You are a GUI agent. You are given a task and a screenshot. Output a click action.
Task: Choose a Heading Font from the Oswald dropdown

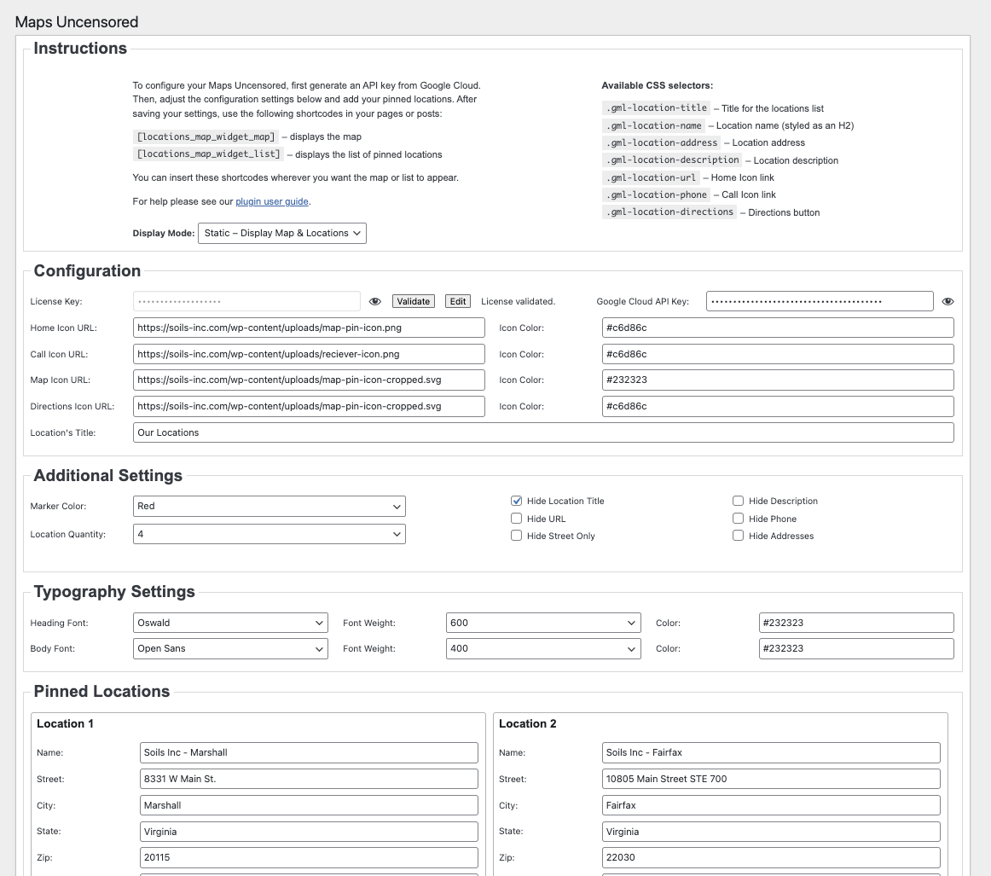click(x=230, y=623)
